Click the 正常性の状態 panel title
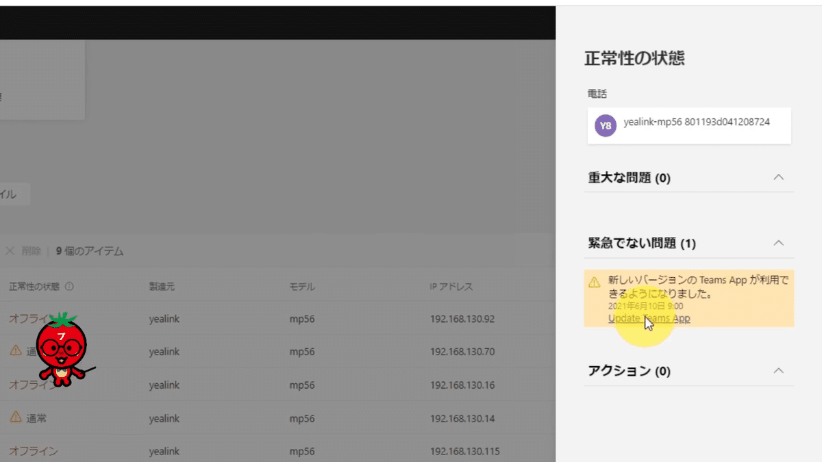Screen dimensions: 822x462 click(634, 58)
